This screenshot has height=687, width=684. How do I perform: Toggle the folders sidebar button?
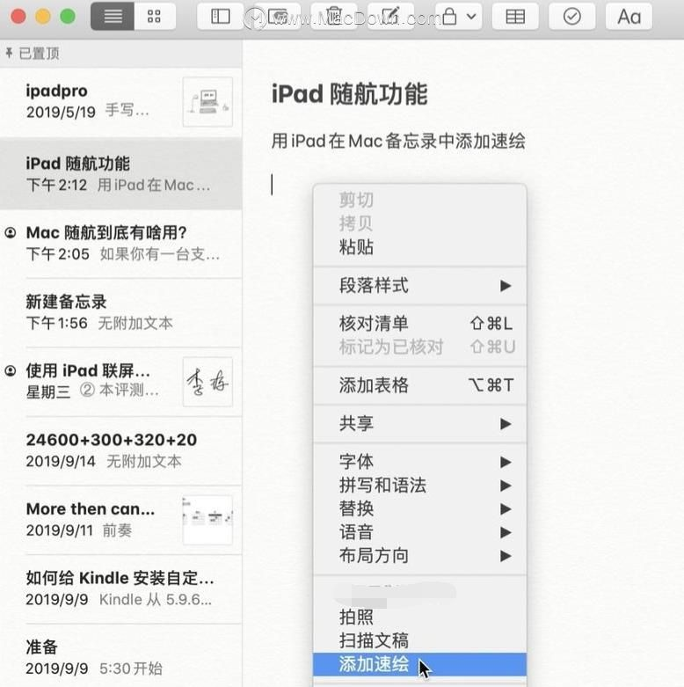(221, 17)
